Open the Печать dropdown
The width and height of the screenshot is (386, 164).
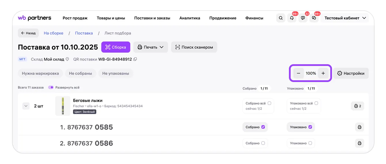click(150, 47)
